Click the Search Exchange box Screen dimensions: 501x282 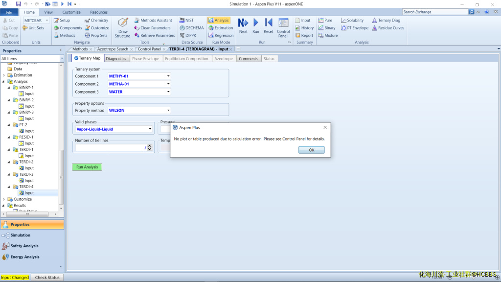(x=434, y=12)
